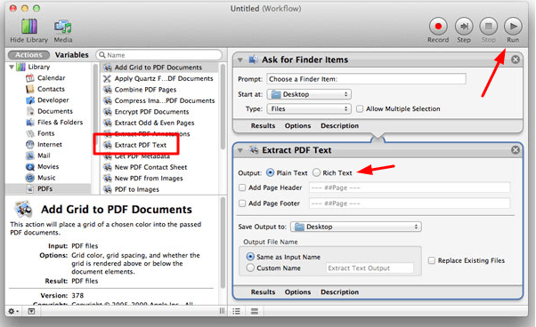
Task: Remove the Extract PDF Text action
Action: pos(516,150)
